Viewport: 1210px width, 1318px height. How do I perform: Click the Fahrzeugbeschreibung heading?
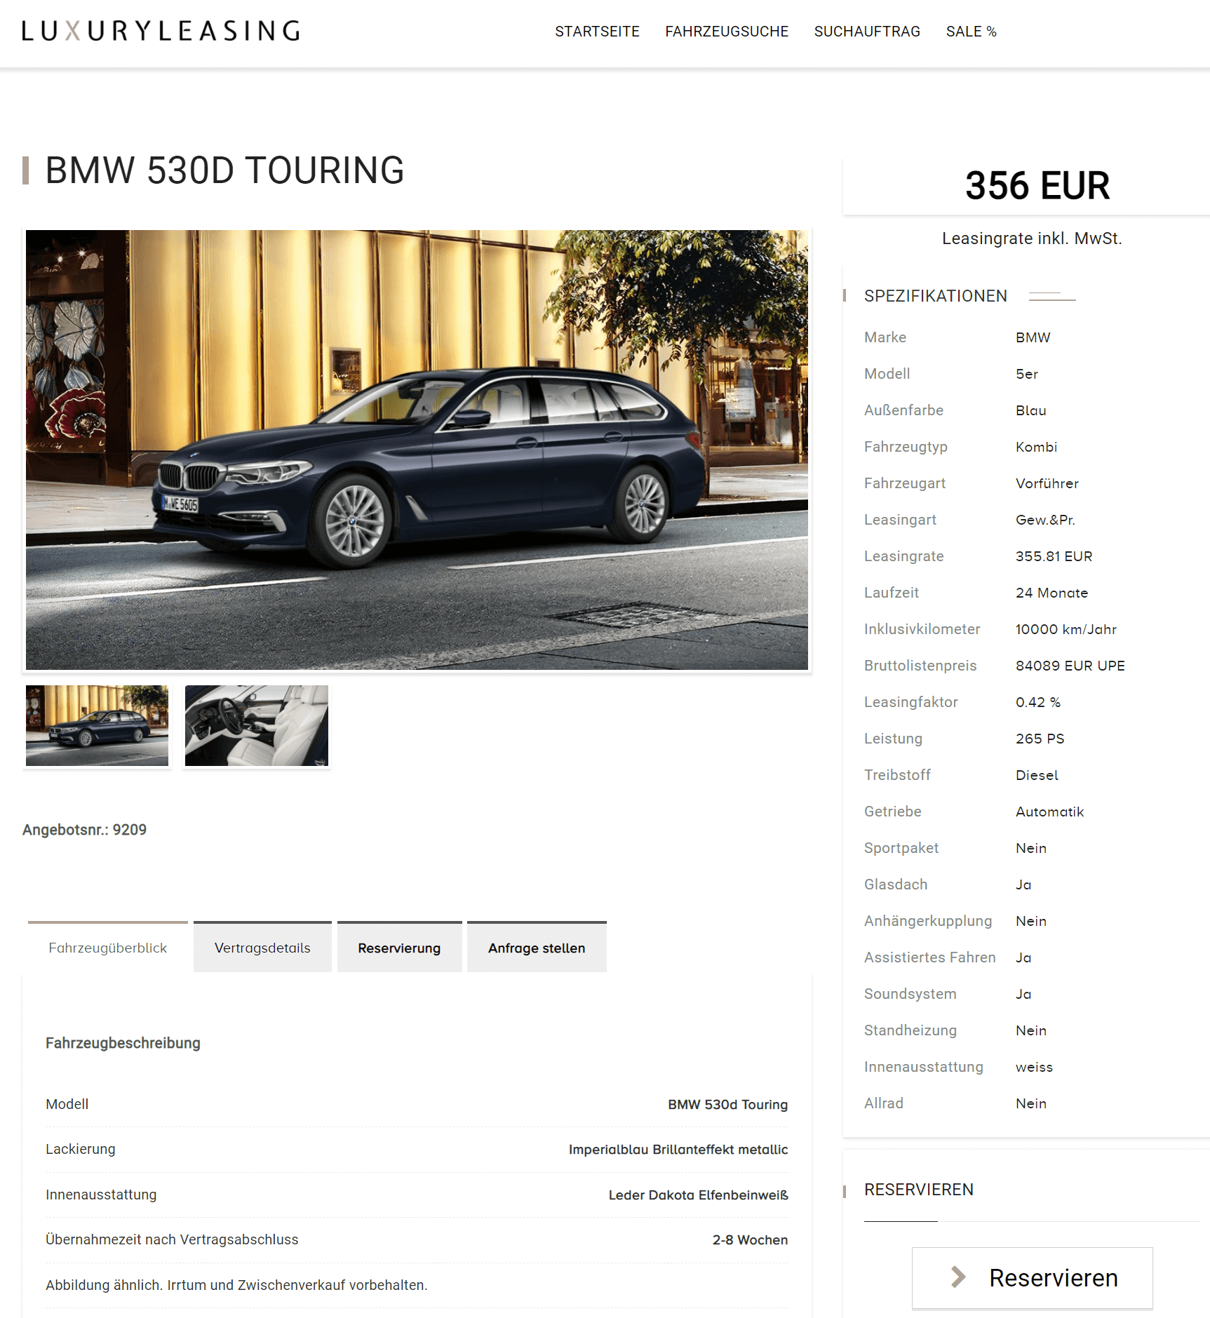[123, 1043]
